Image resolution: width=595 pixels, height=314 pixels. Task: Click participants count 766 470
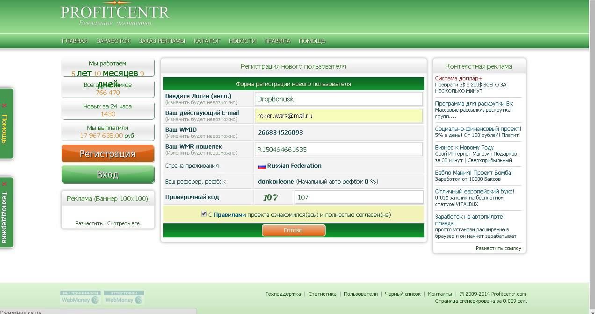tap(108, 93)
